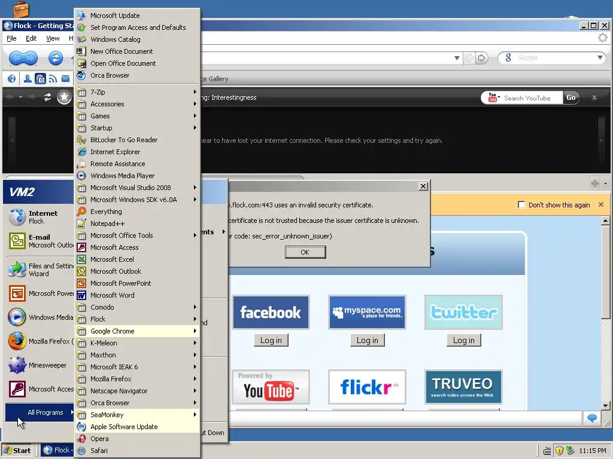Viewport: 613px width, 459px height.
Task: Click page scrollbar down arrow in Flock
Action: (605, 406)
